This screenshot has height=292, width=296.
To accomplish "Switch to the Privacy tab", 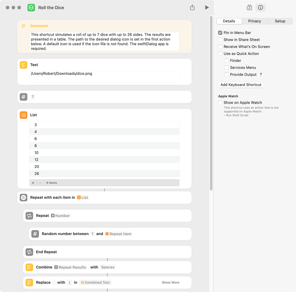I will click(254, 21).
